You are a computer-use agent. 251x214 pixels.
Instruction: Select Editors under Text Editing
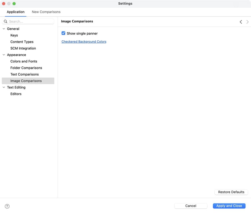(16, 94)
